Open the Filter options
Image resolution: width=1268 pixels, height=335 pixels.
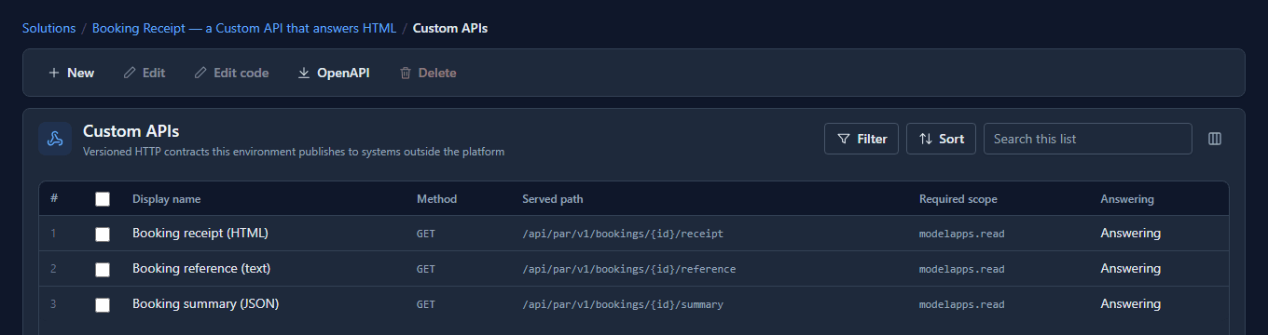coord(861,139)
